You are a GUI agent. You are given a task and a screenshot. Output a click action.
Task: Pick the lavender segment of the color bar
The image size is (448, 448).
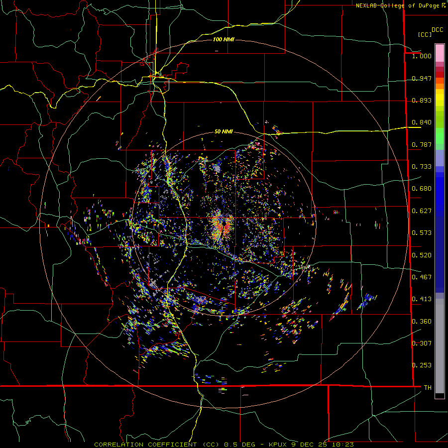click(x=440, y=158)
